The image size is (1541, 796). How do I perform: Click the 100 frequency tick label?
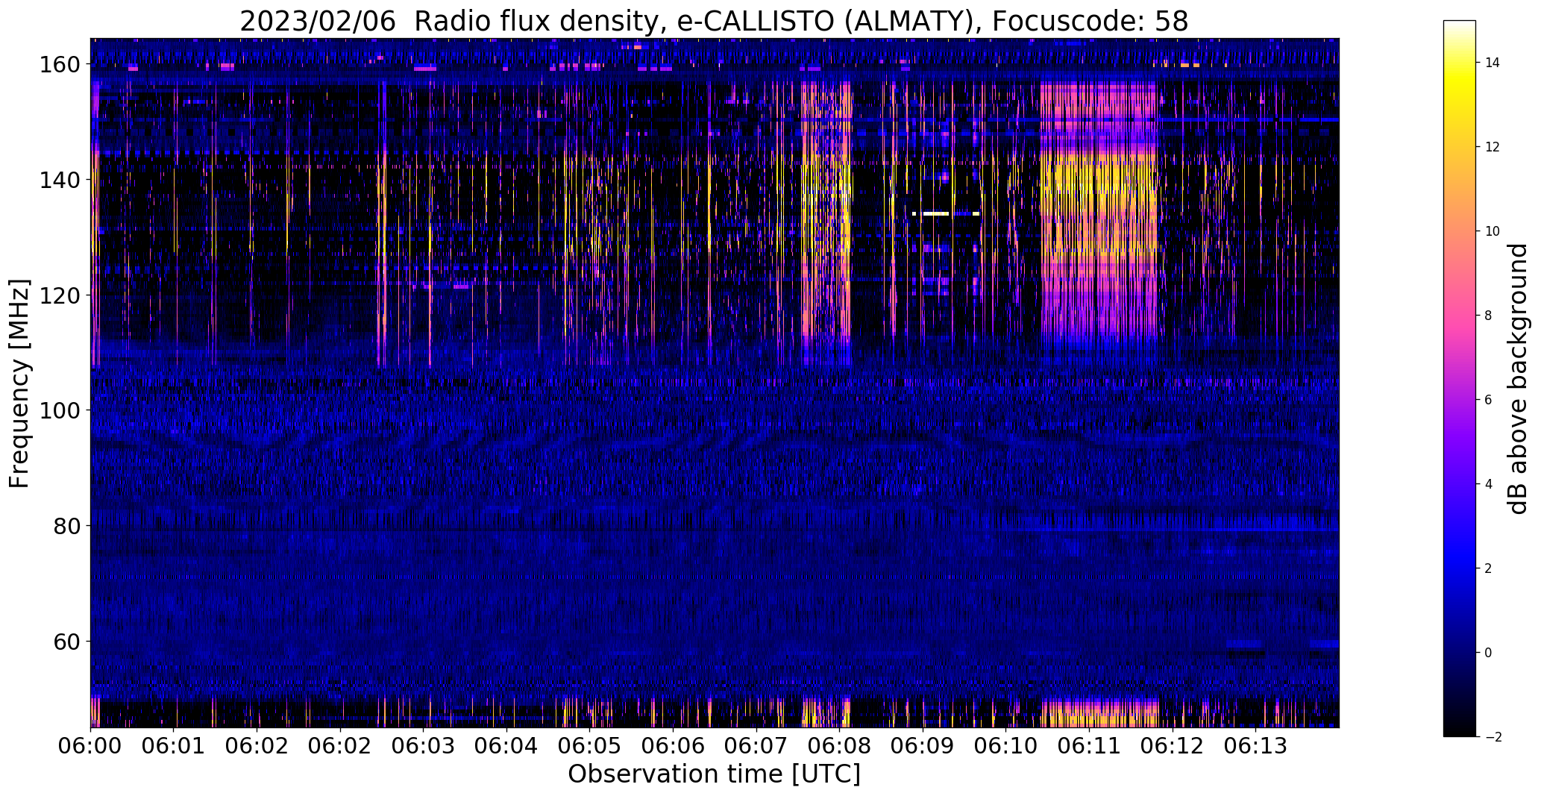pyautogui.click(x=59, y=410)
